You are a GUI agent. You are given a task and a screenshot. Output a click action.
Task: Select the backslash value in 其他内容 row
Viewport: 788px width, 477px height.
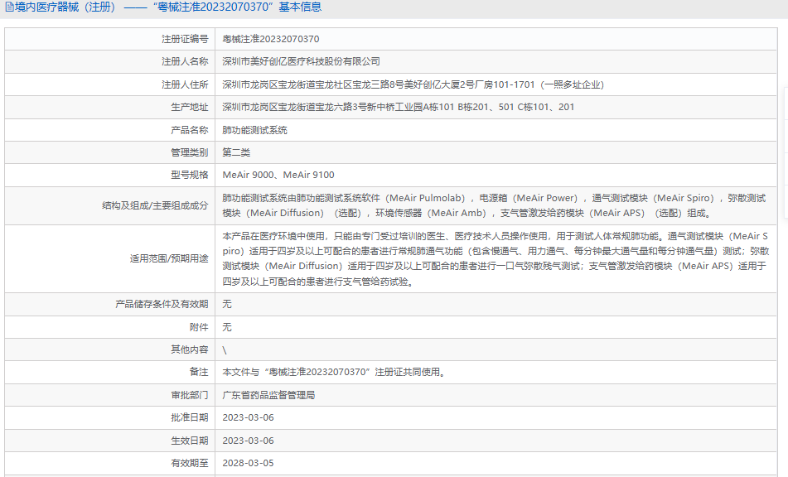coord(225,350)
